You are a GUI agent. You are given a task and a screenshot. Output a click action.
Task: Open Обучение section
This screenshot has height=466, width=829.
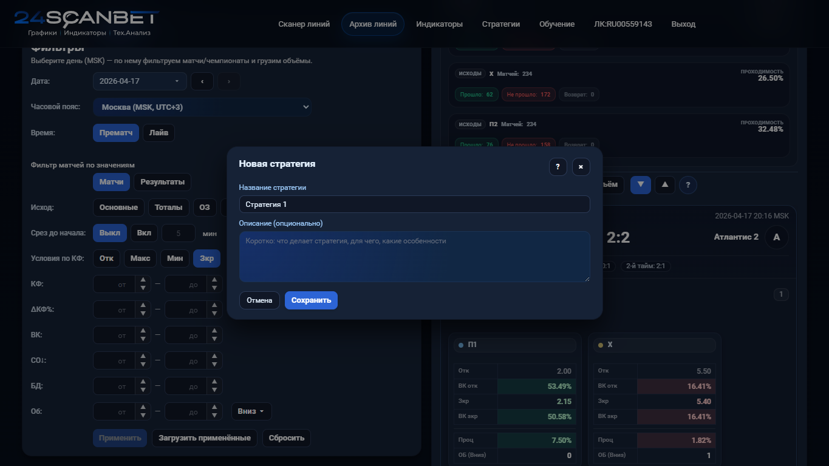click(x=557, y=24)
